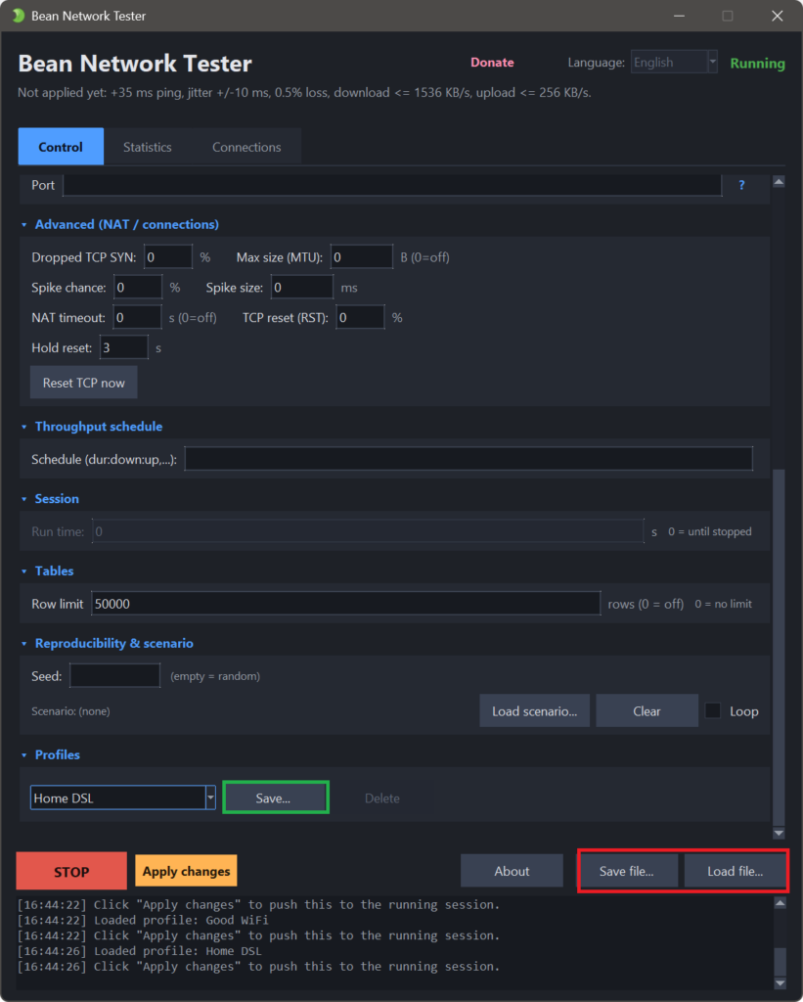803x1002 pixels.
Task: Click the settings panel scrollbar thumb
Action: pyautogui.click(x=779, y=648)
